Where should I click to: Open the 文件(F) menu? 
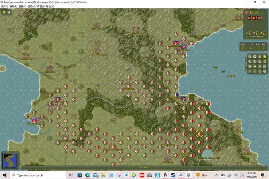tap(5, 7)
